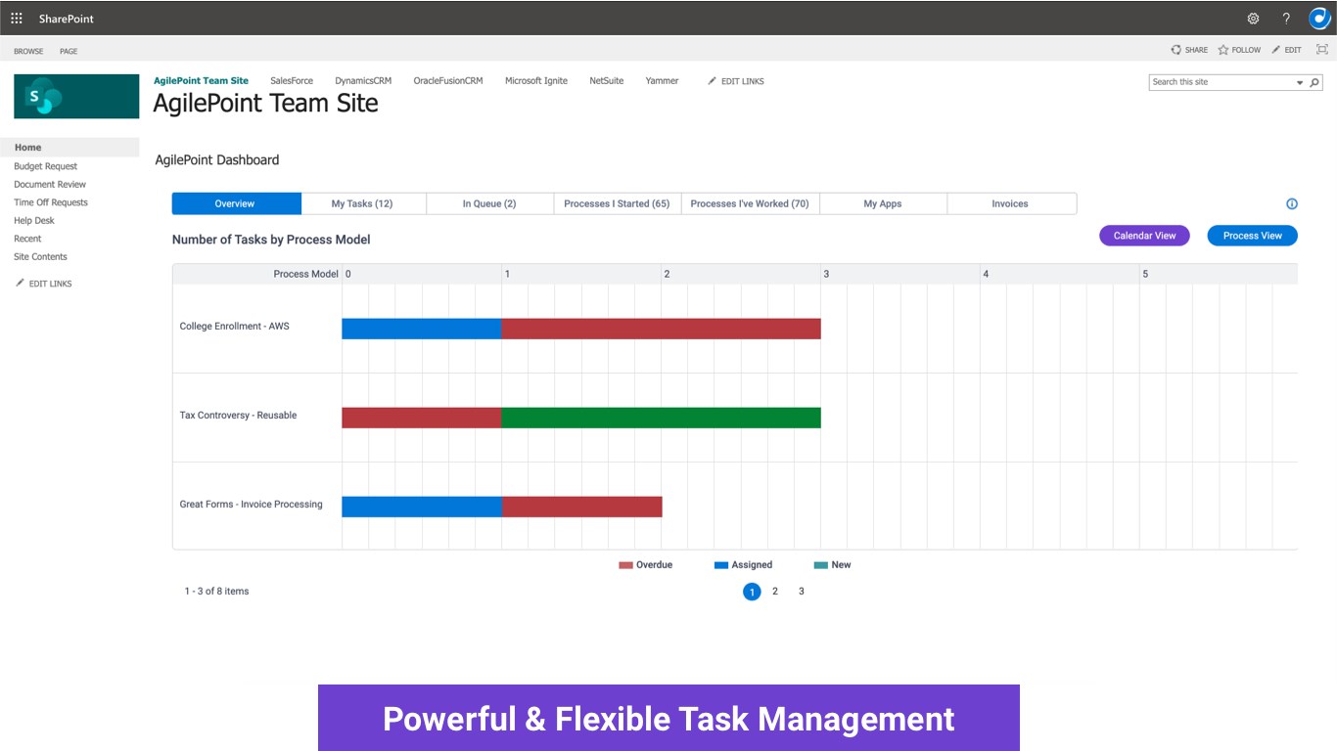The height and width of the screenshot is (751, 1337).
Task: Click Number of Tasks by Process Model heading
Action: coord(271,240)
